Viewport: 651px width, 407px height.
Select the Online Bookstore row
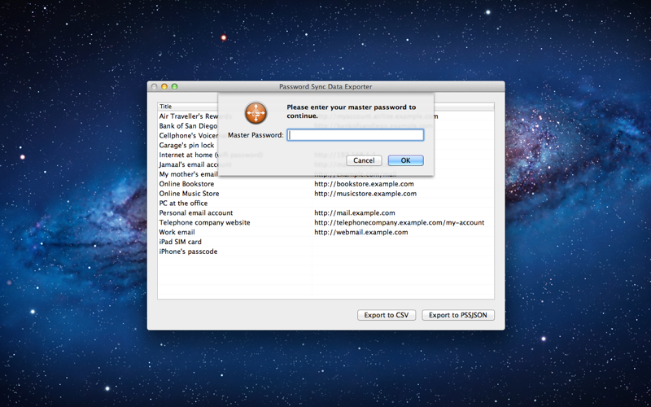click(325, 184)
